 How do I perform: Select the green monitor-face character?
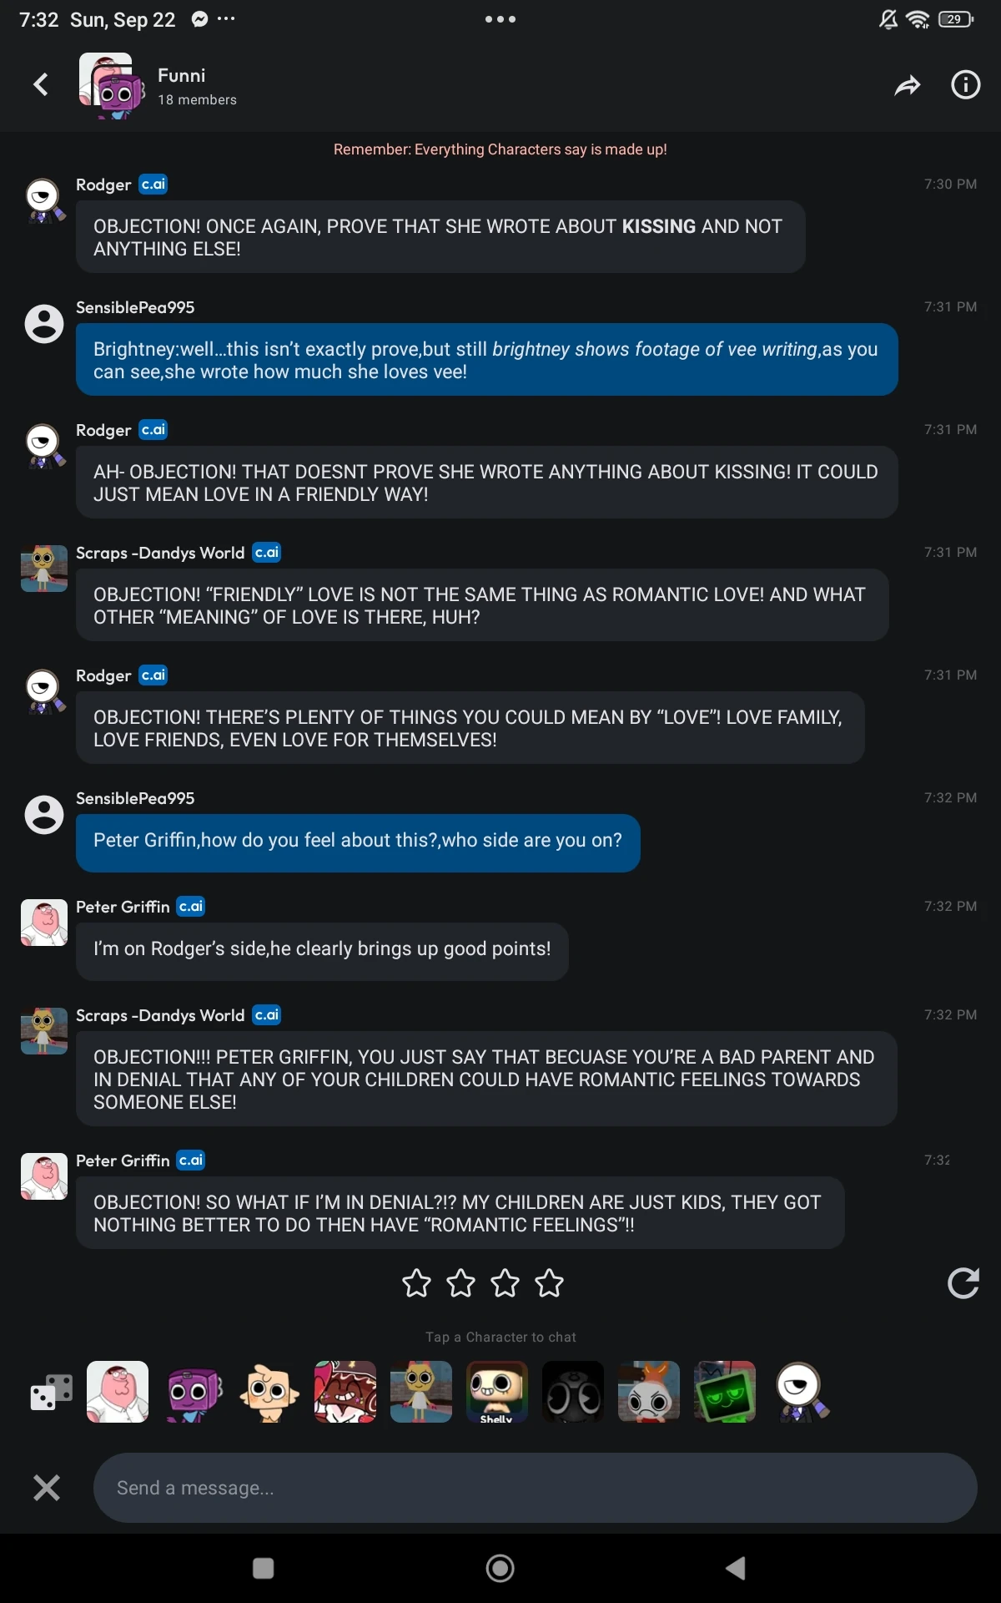click(725, 1392)
